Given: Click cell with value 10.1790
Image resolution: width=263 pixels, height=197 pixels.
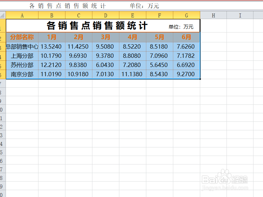Looking at the screenshot, I should coord(52,56).
